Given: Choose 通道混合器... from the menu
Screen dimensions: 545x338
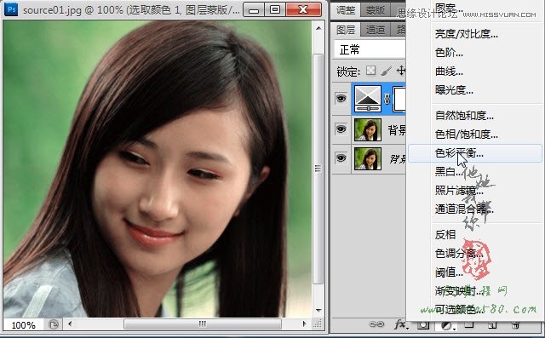Looking at the screenshot, I should coord(464,209).
